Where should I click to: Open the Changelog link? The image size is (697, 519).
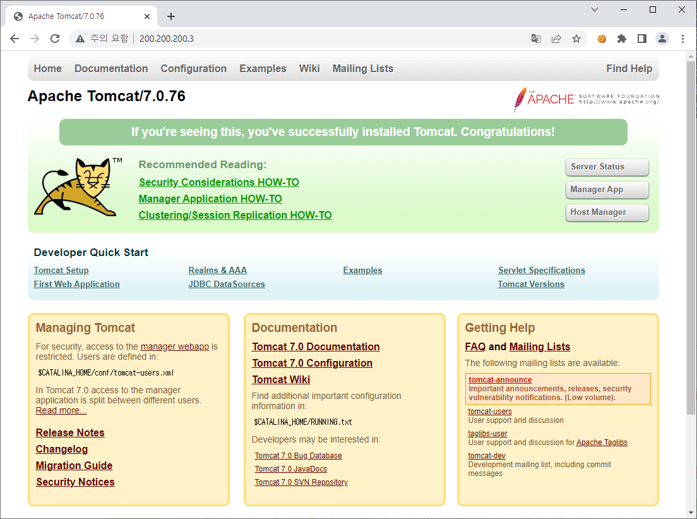62,449
